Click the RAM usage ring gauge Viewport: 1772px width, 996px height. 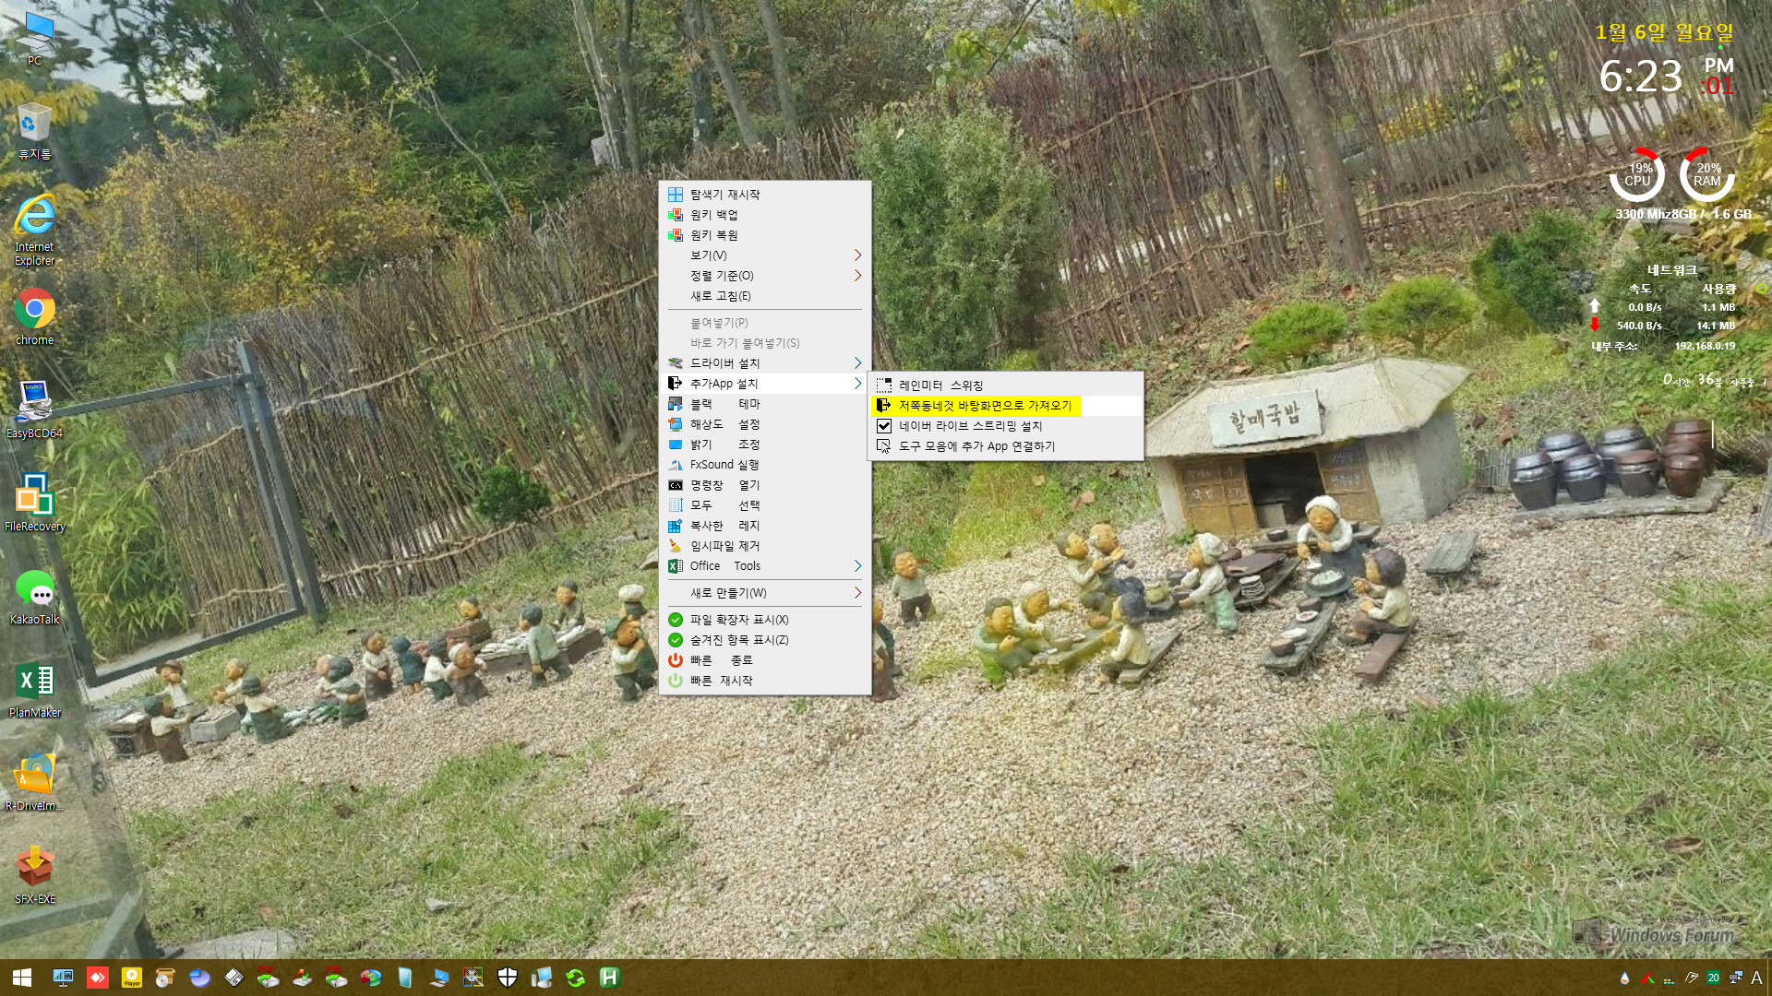(x=1707, y=174)
